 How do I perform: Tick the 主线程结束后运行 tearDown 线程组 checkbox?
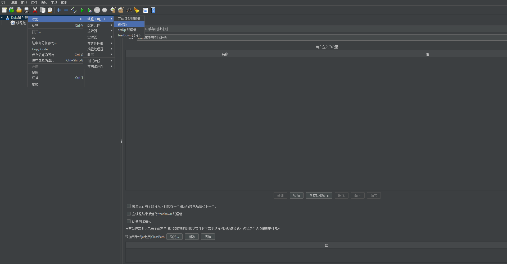129,214
